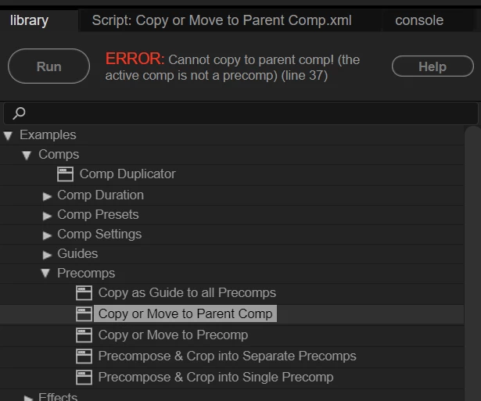
Task: Open the console tab
Action: tap(419, 20)
